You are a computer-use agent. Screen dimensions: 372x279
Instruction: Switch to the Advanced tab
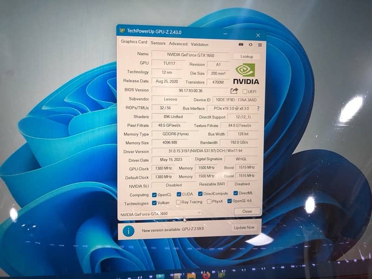178,44
